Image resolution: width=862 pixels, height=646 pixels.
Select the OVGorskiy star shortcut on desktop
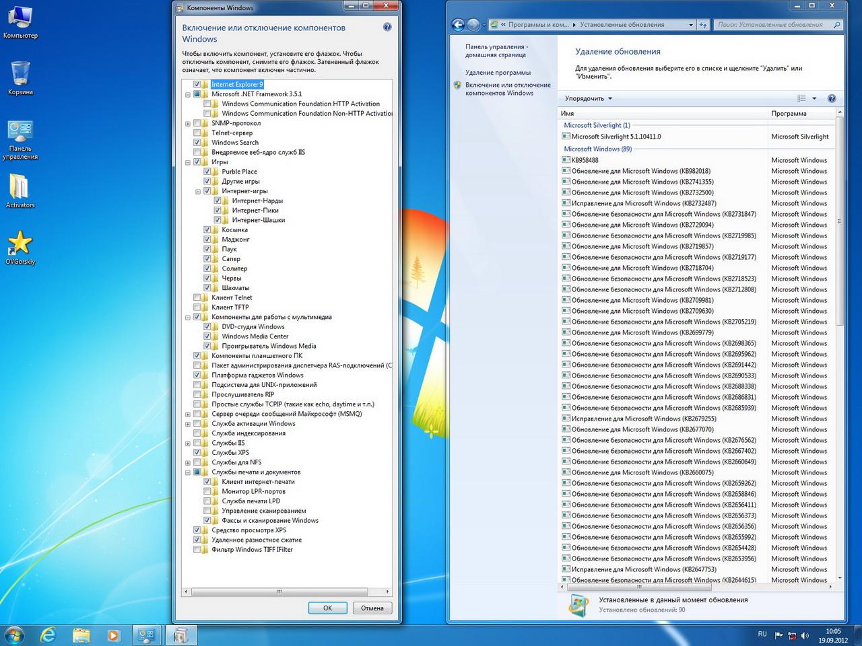20,247
